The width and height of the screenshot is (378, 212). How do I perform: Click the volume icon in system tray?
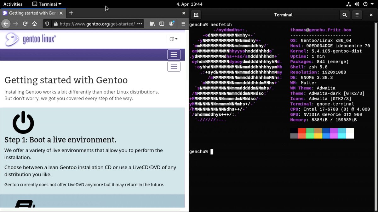(357, 4)
